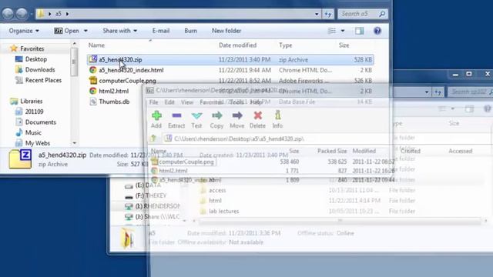Open the 7-Zip File menu
Viewport: 493px width, 277px height.
tap(154, 102)
